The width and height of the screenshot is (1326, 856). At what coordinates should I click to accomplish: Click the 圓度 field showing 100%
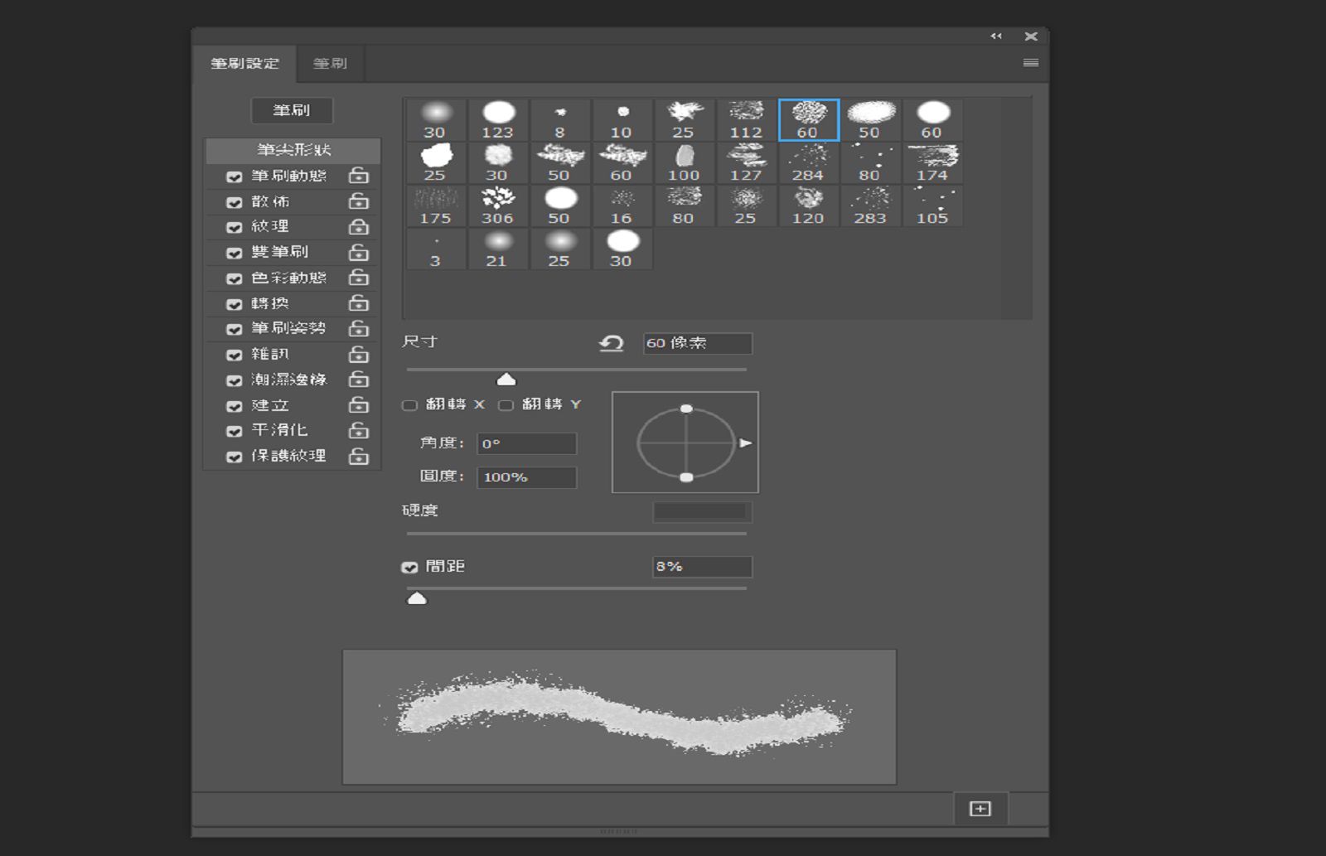click(x=527, y=477)
